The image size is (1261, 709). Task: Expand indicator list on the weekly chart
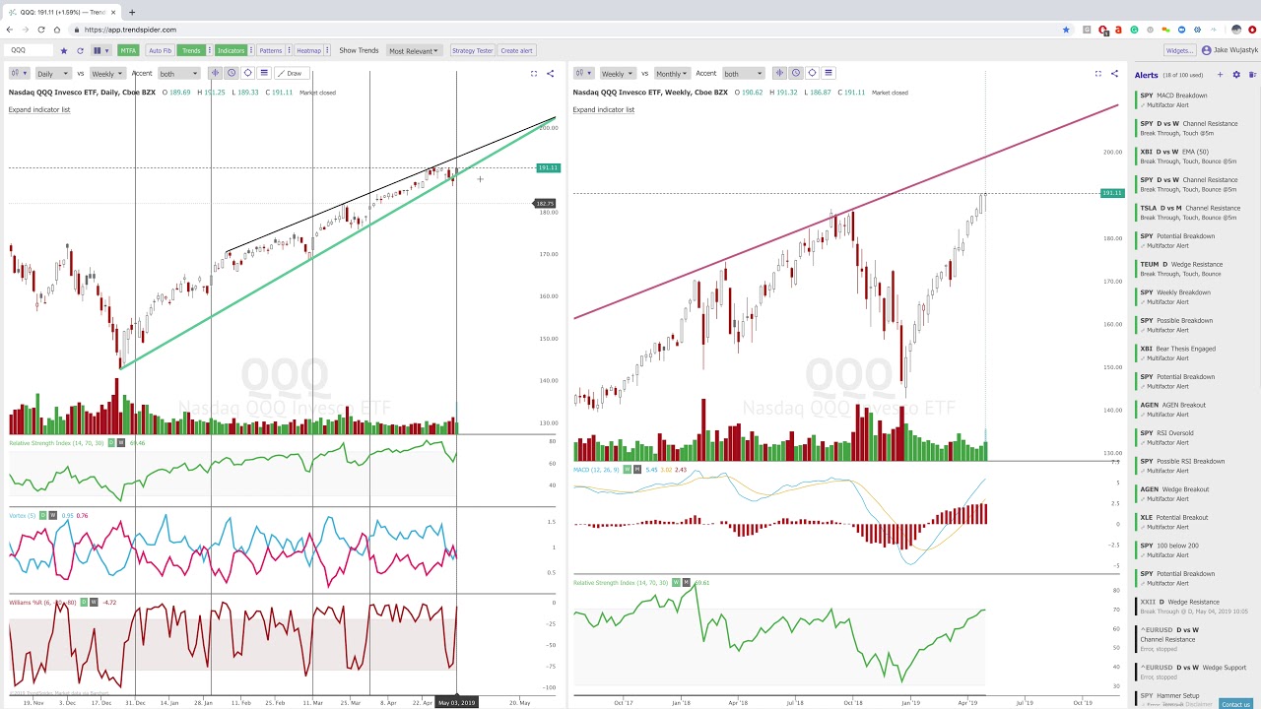coord(603,109)
